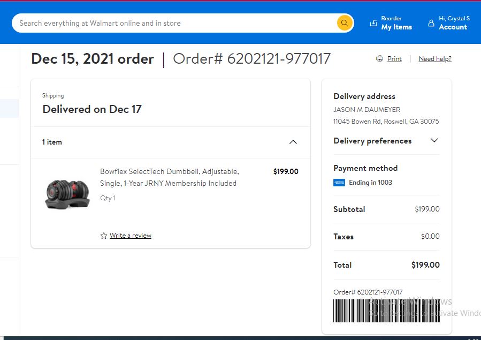Open the Account person icon

pos(431,23)
